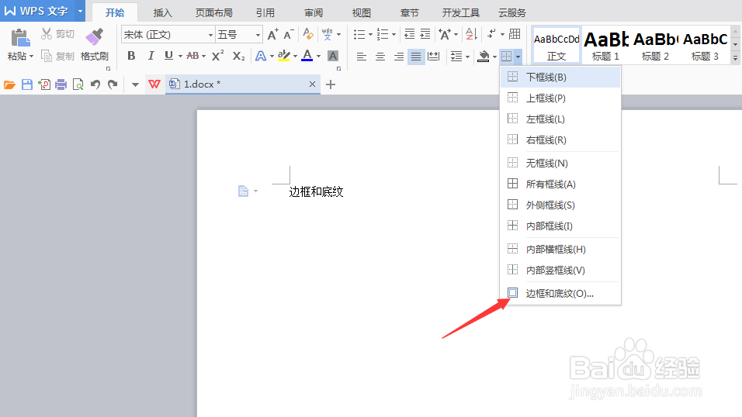The height and width of the screenshot is (417, 742).
Task: Click the Undo arrow icon
Action: pos(95,84)
